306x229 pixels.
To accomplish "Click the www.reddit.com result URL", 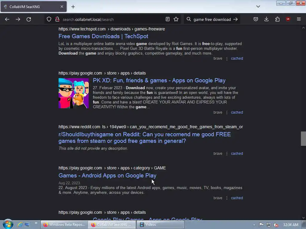I will point(151,127).
